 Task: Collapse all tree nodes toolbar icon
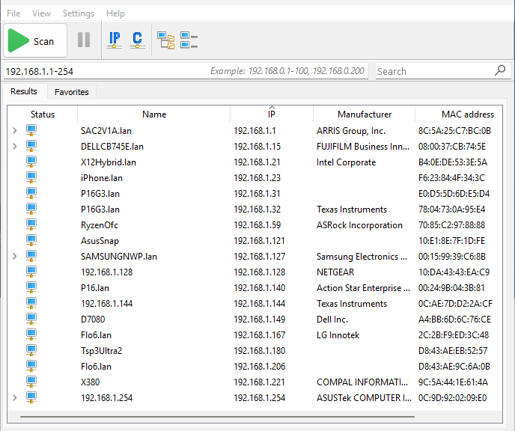189,40
